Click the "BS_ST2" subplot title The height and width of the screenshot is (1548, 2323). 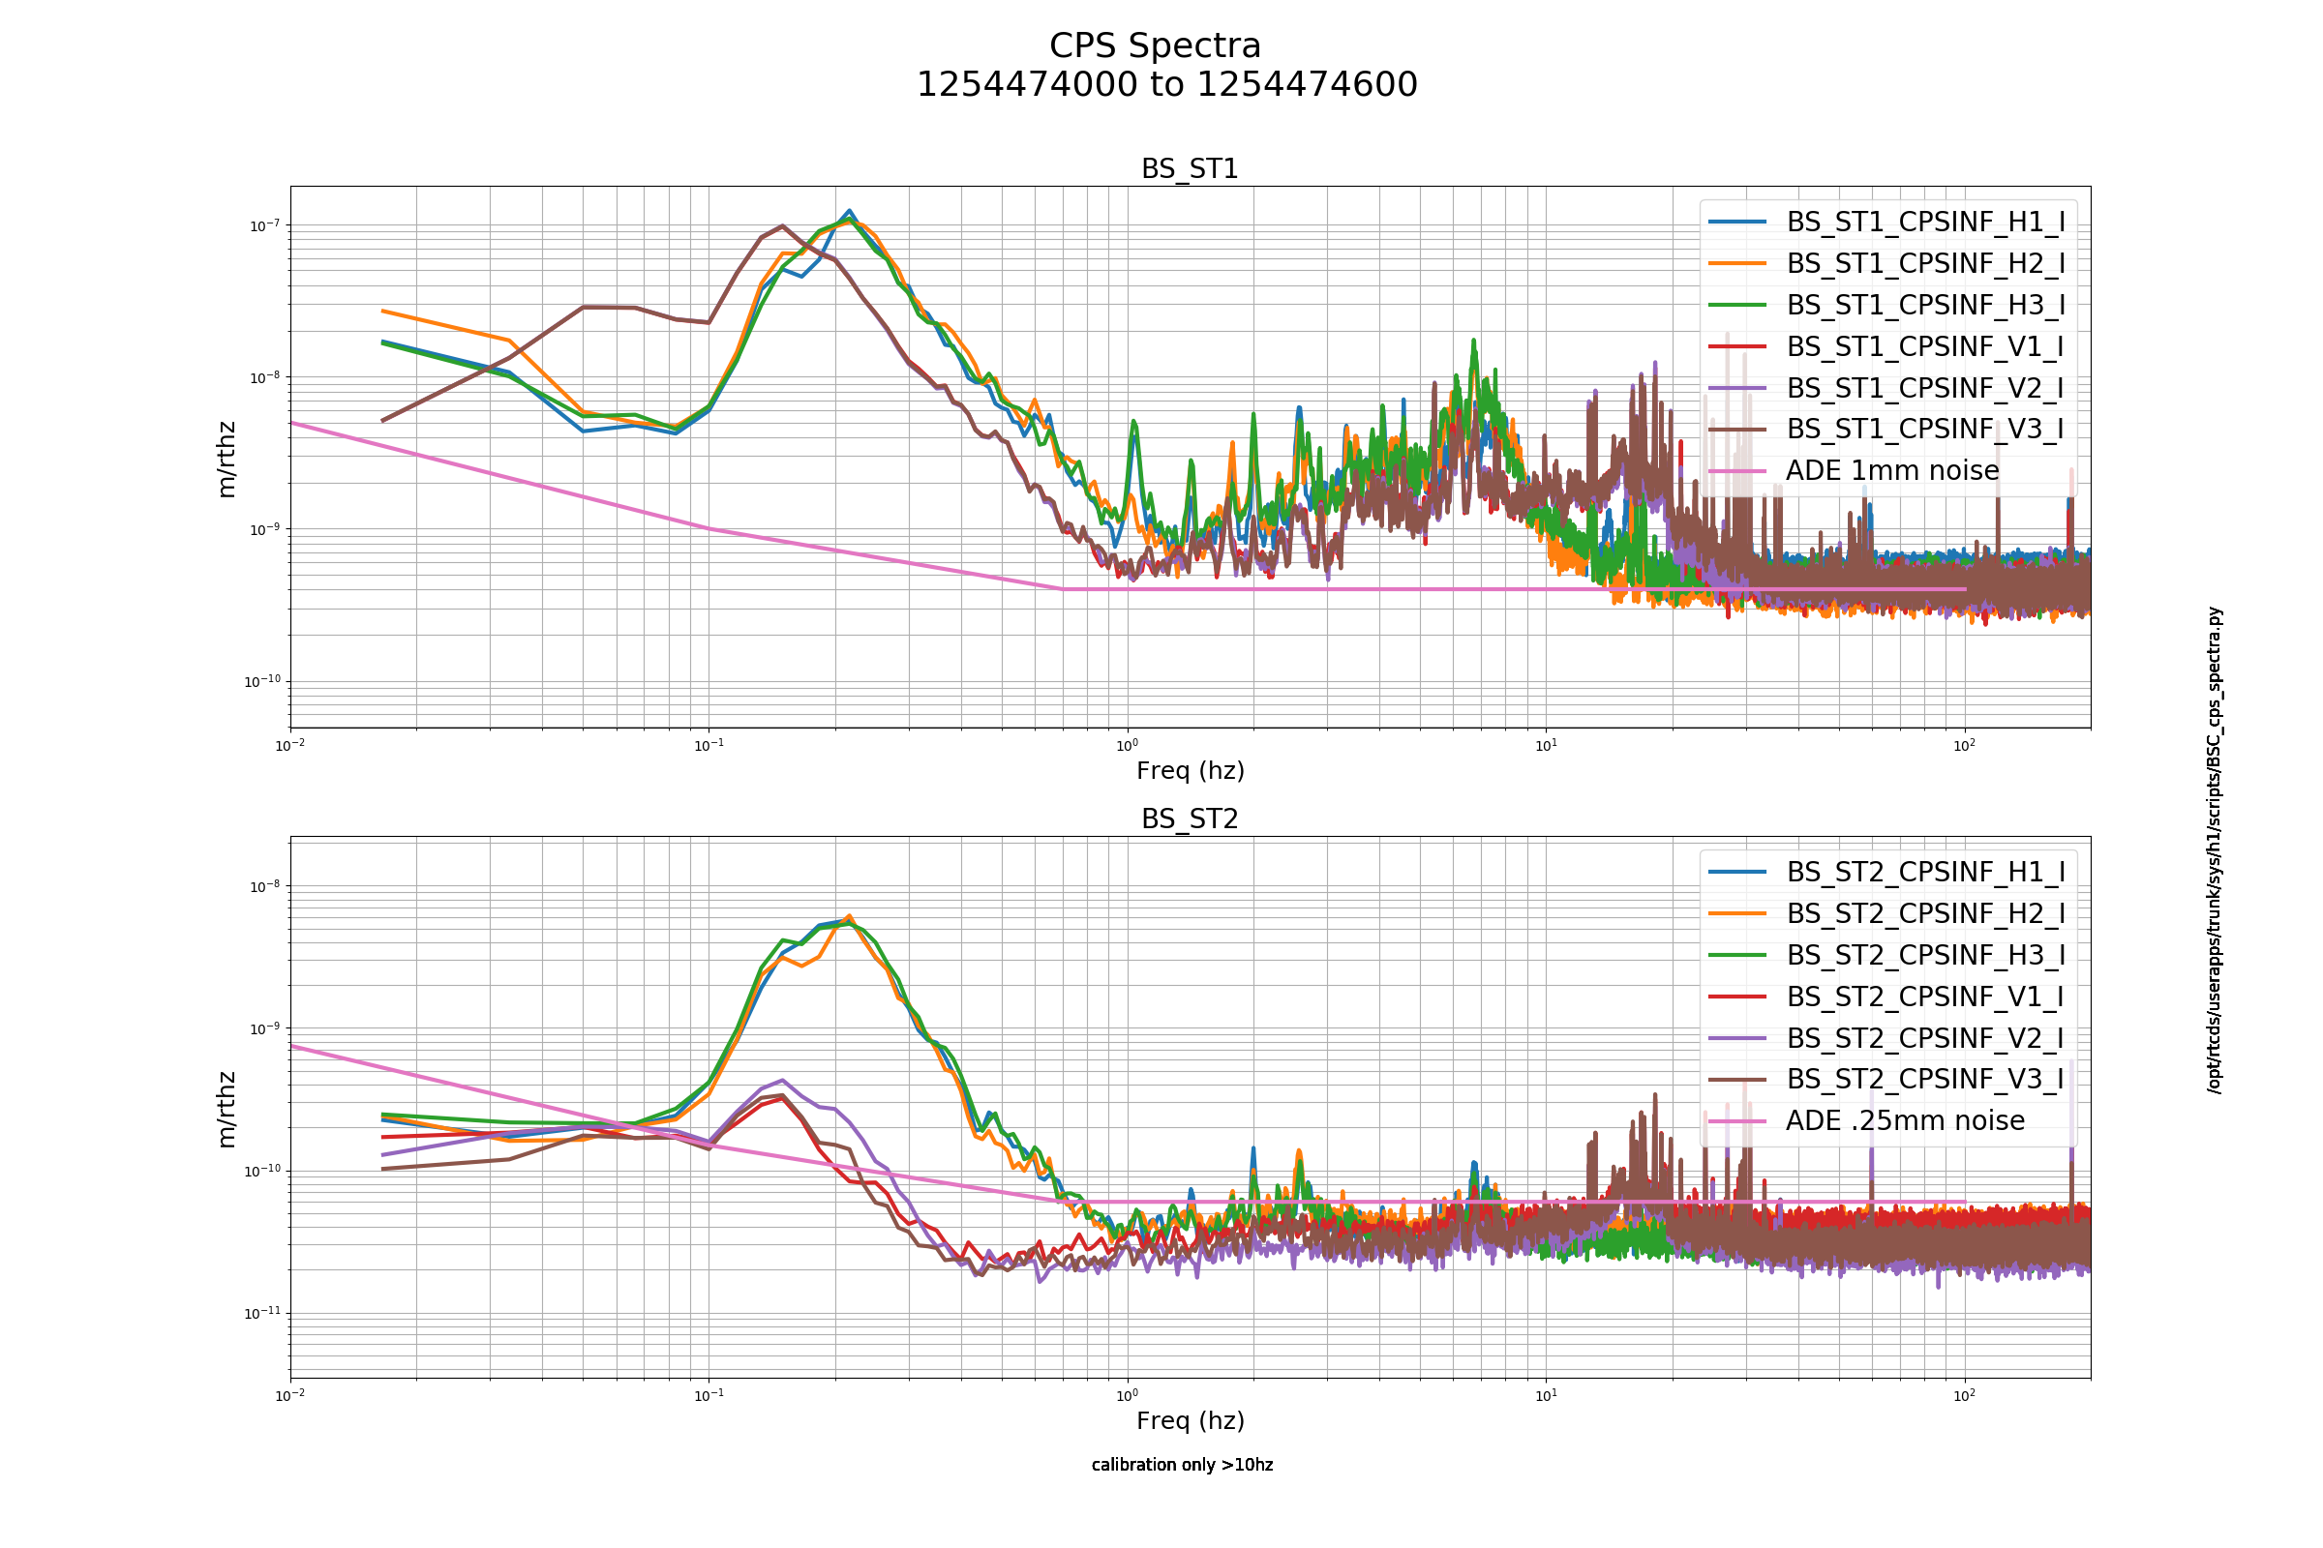click(1190, 819)
